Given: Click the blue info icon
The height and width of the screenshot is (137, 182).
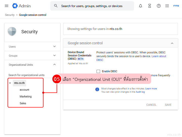Looking at the screenshot, I should (x=97, y=89).
